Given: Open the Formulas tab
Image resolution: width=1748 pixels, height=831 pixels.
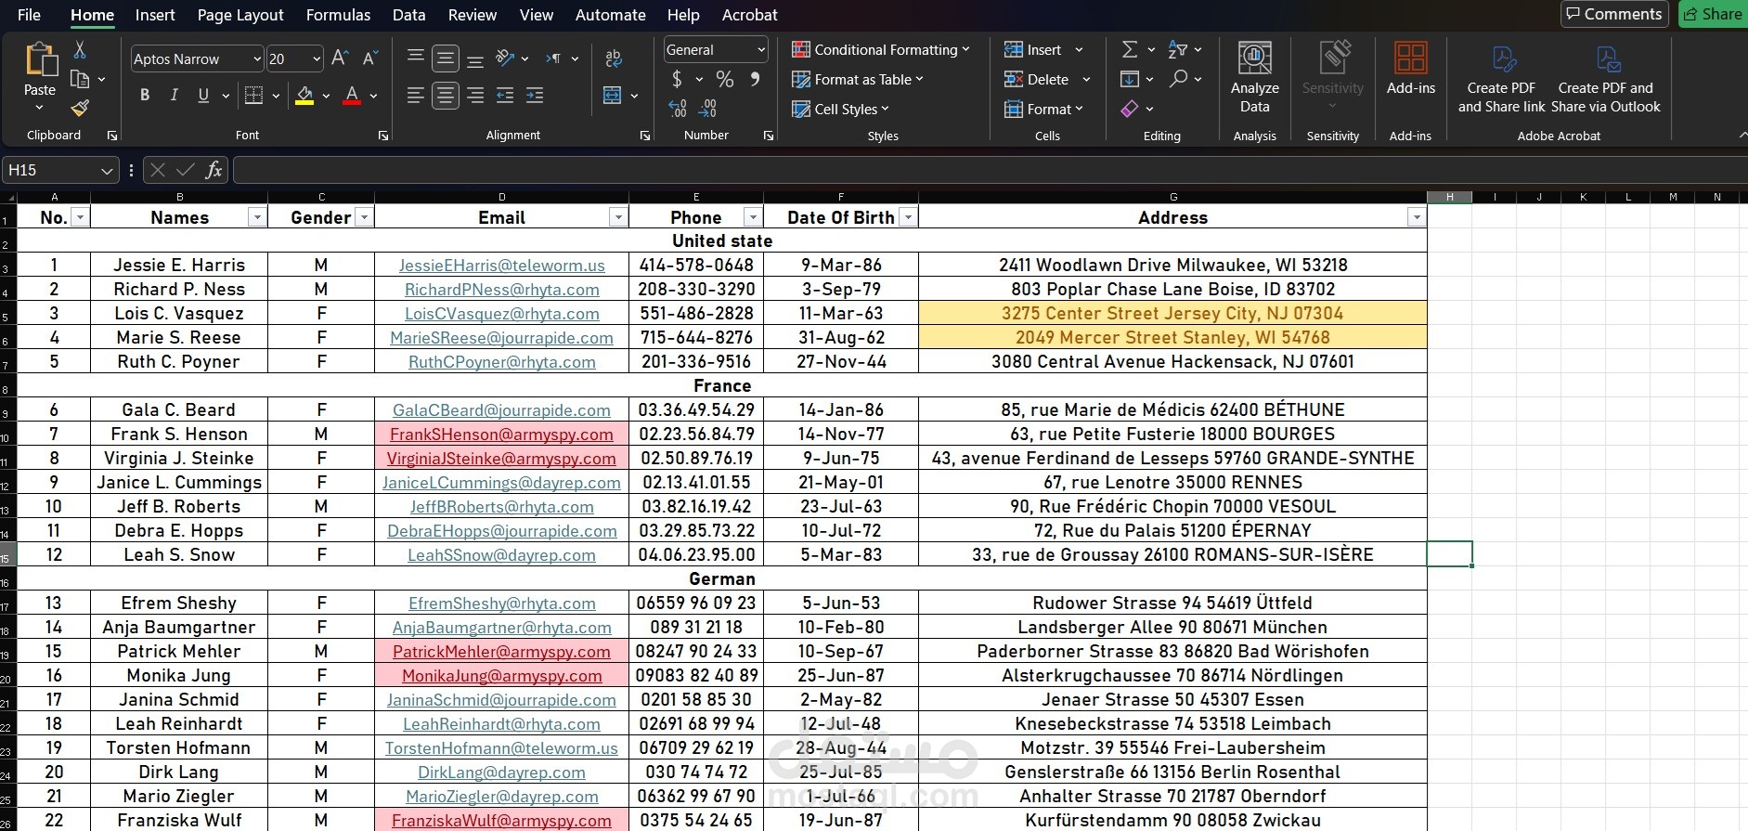Looking at the screenshot, I should coord(338,15).
